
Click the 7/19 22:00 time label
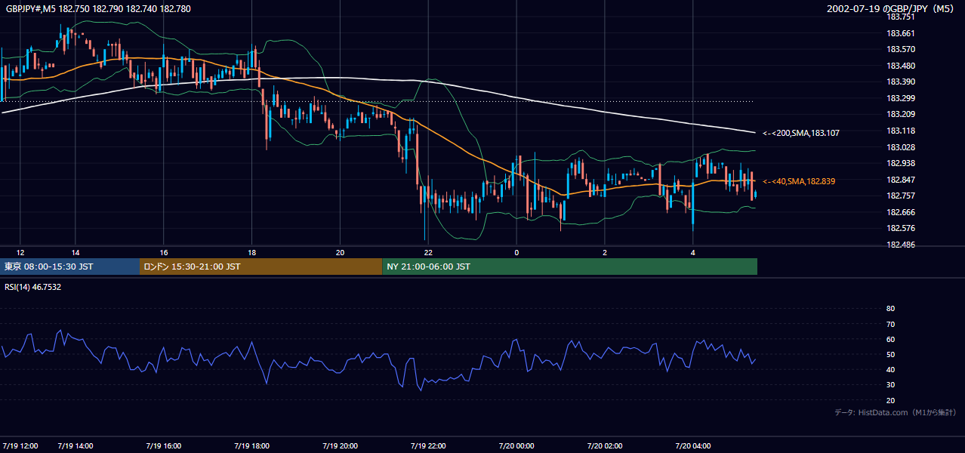[428, 445]
